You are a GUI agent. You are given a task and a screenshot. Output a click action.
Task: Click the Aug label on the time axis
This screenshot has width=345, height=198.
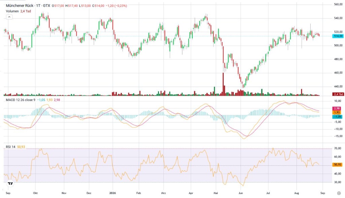click(296, 193)
